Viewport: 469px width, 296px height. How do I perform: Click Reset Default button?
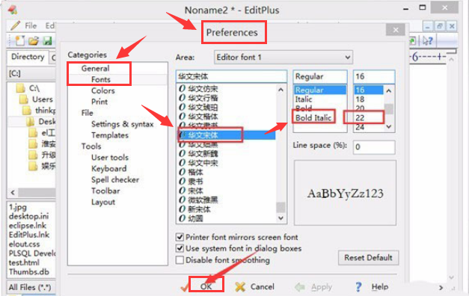368,258
